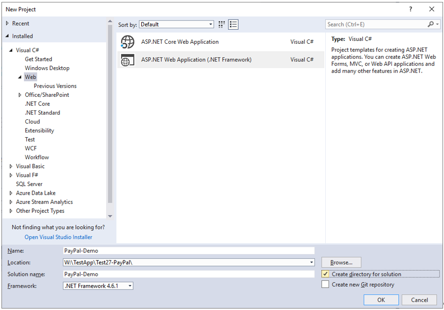444x310 pixels.
Task: Open the help question mark
Action: coord(410,9)
